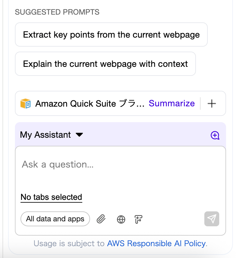The width and height of the screenshot is (236, 258).
Task: Choose 'Extract key points from the current webpage'
Action: 111,35
